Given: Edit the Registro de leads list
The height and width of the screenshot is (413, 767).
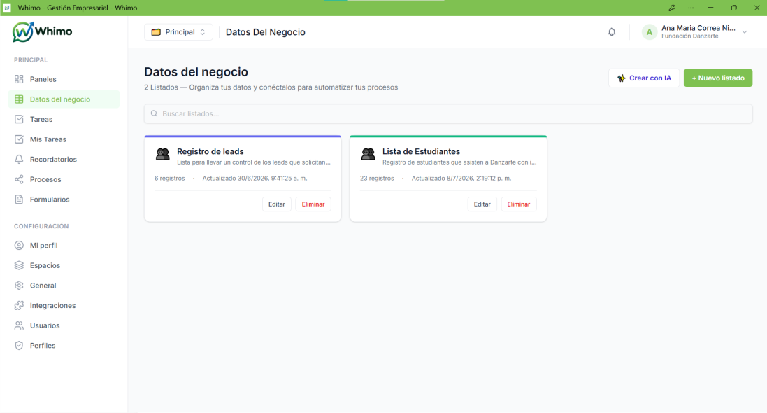Looking at the screenshot, I should 277,204.
